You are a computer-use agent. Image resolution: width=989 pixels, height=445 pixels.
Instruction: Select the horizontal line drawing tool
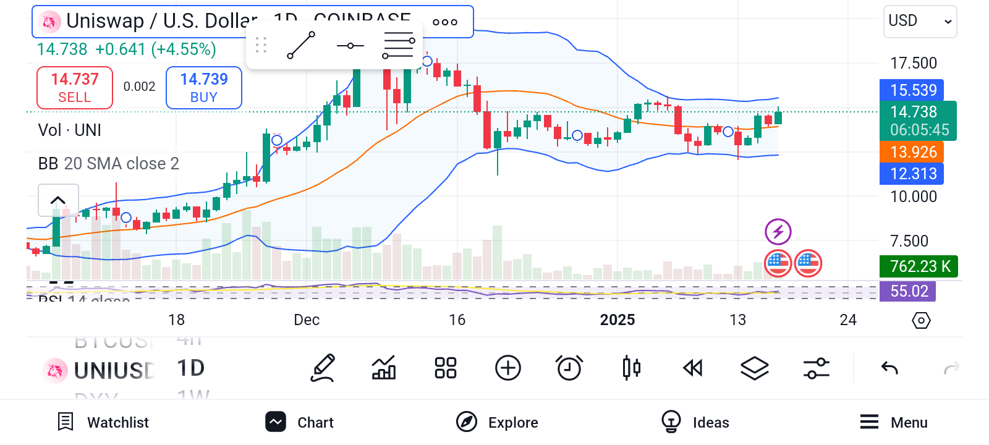click(350, 46)
